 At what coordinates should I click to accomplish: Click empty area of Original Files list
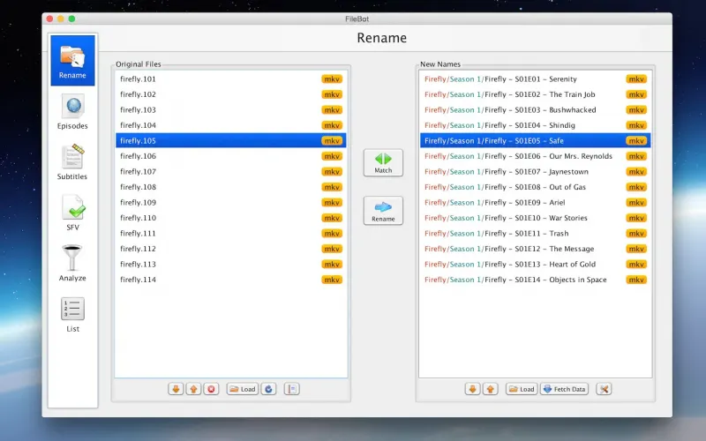[231, 333]
